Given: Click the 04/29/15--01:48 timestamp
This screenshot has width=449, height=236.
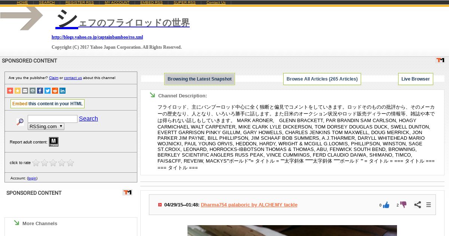Looking at the screenshot, I should 181,205.
